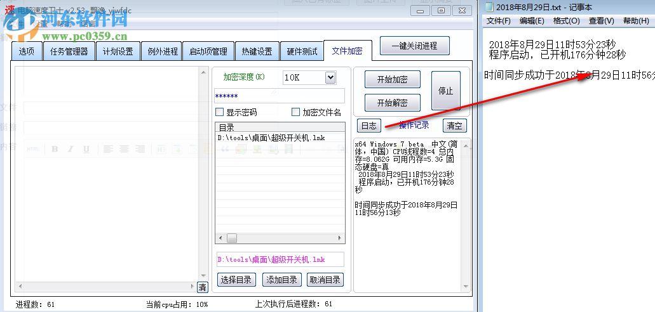655x312 pixels.
Task: Expand the 加密深度 10K dropdown
Action: coord(330,77)
